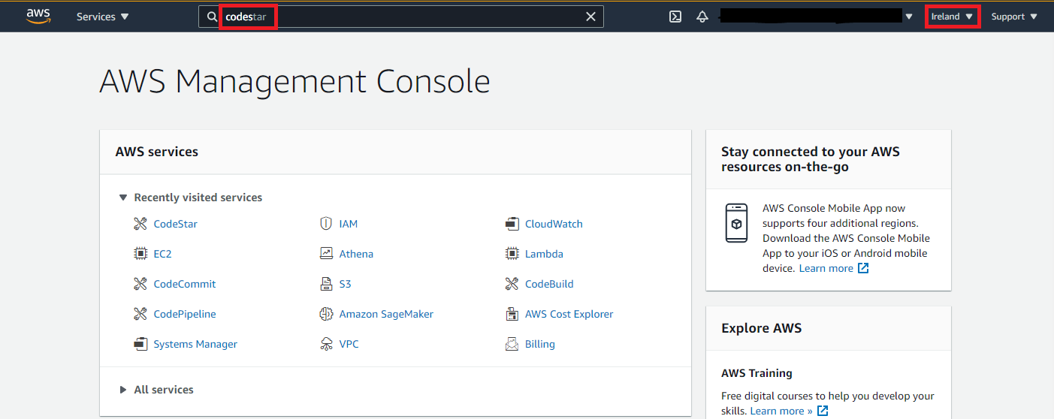Image resolution: width=1054 pixels, height=419 pixels.
Task: Open the CloudShell terminal icon
Action: point(675,17)
